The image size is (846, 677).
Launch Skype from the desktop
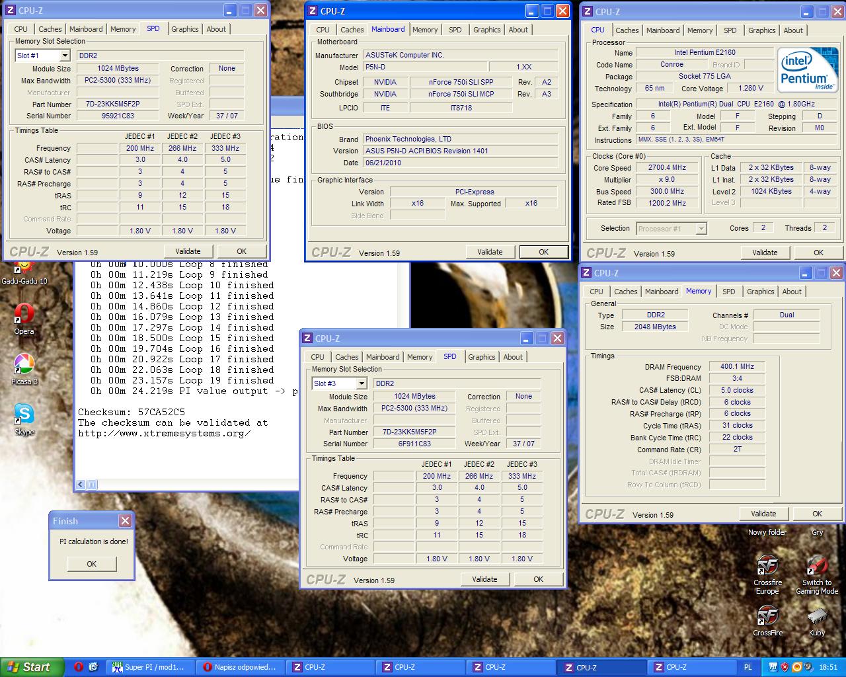[x=24, y=415]
